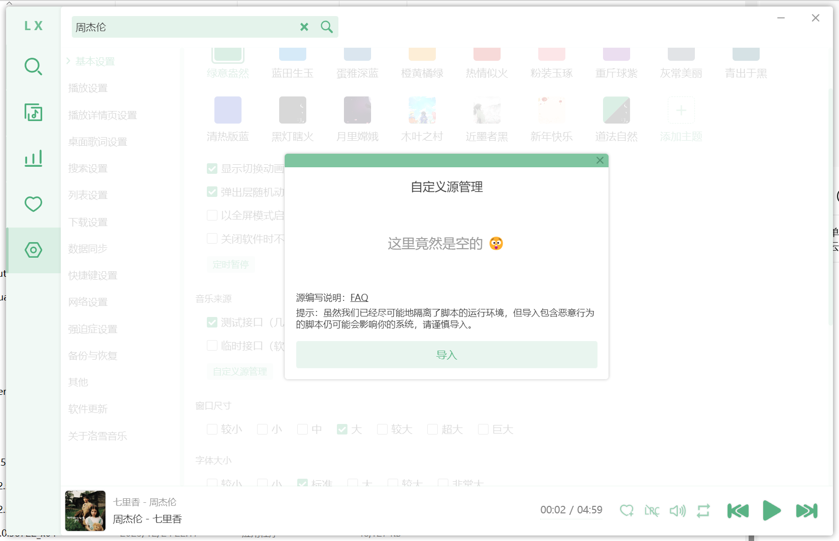Viewport: 839px width, 541px height.
Task: Open the favorites heart icon in sidebar
Action: [33, 204]
